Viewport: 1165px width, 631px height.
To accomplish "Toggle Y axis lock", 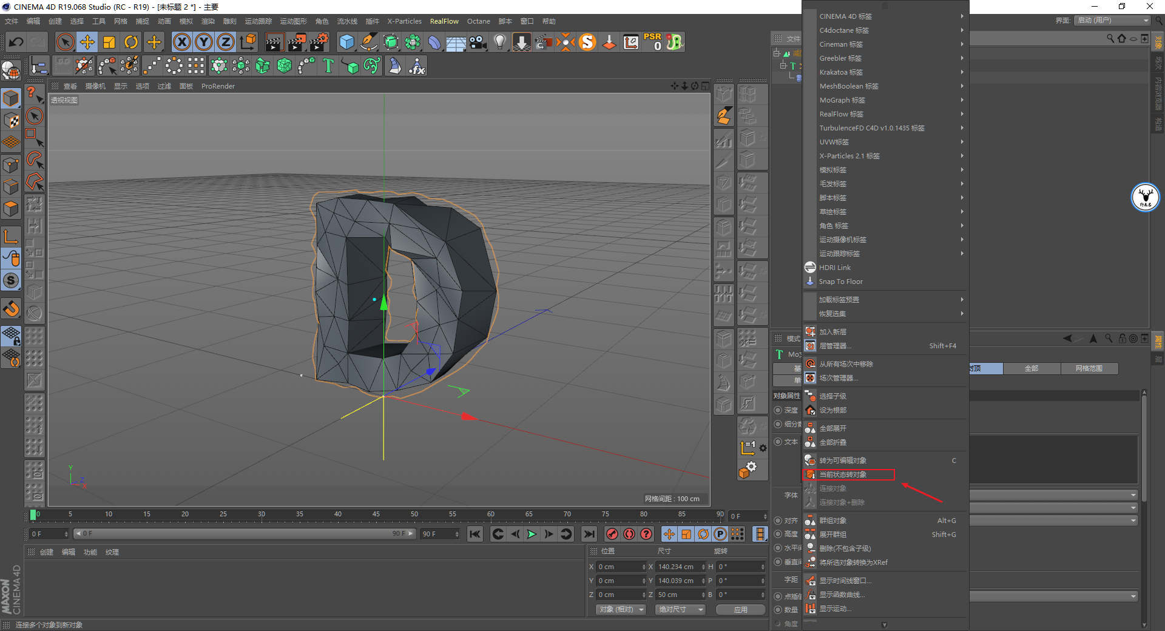I will pyautogui.click(x=204, y=42).
